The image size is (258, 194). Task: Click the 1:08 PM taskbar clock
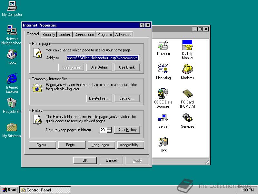[247, 190]
